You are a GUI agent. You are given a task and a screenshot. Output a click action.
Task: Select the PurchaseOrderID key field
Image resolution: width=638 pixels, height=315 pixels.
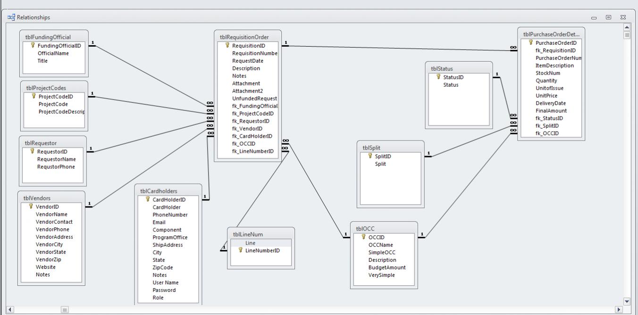point(551,43)
